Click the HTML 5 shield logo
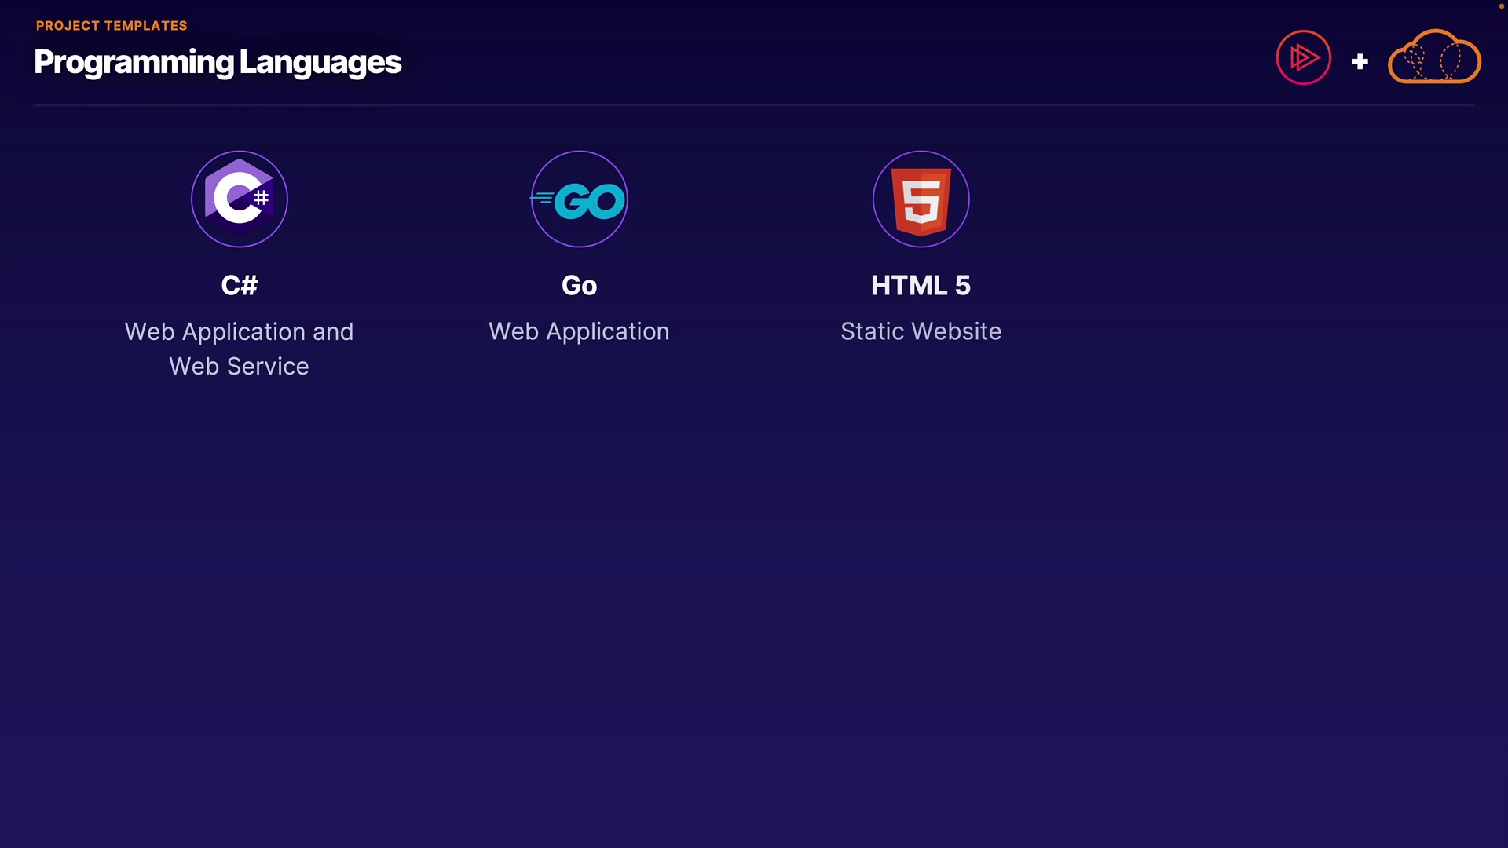The image size is (1508, 848). [x=921, y=199]
